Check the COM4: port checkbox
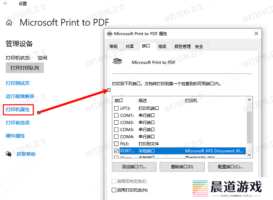This screenshot has height=200, width=273. point(116,137)
